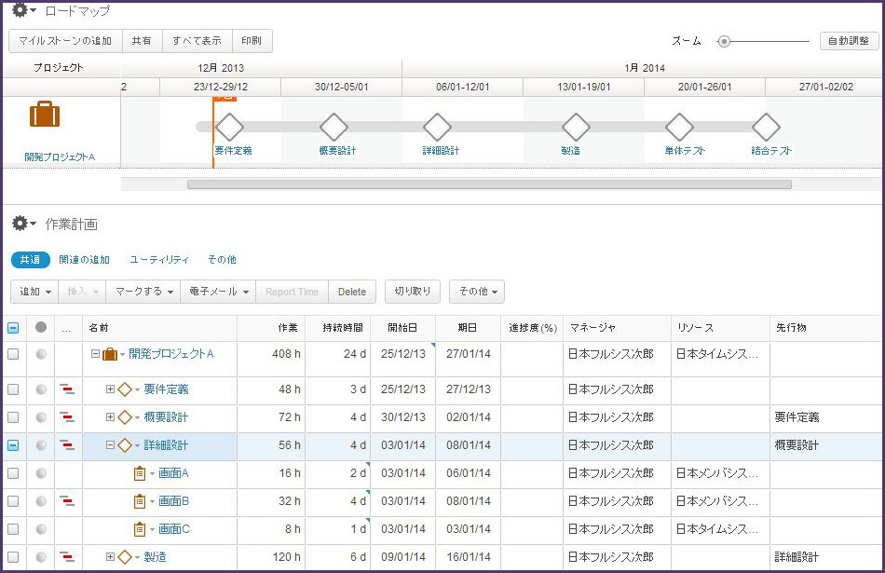
Task: Click the gantt indicator icon in 詳細設計 row
Action: (x=67, y=445)
